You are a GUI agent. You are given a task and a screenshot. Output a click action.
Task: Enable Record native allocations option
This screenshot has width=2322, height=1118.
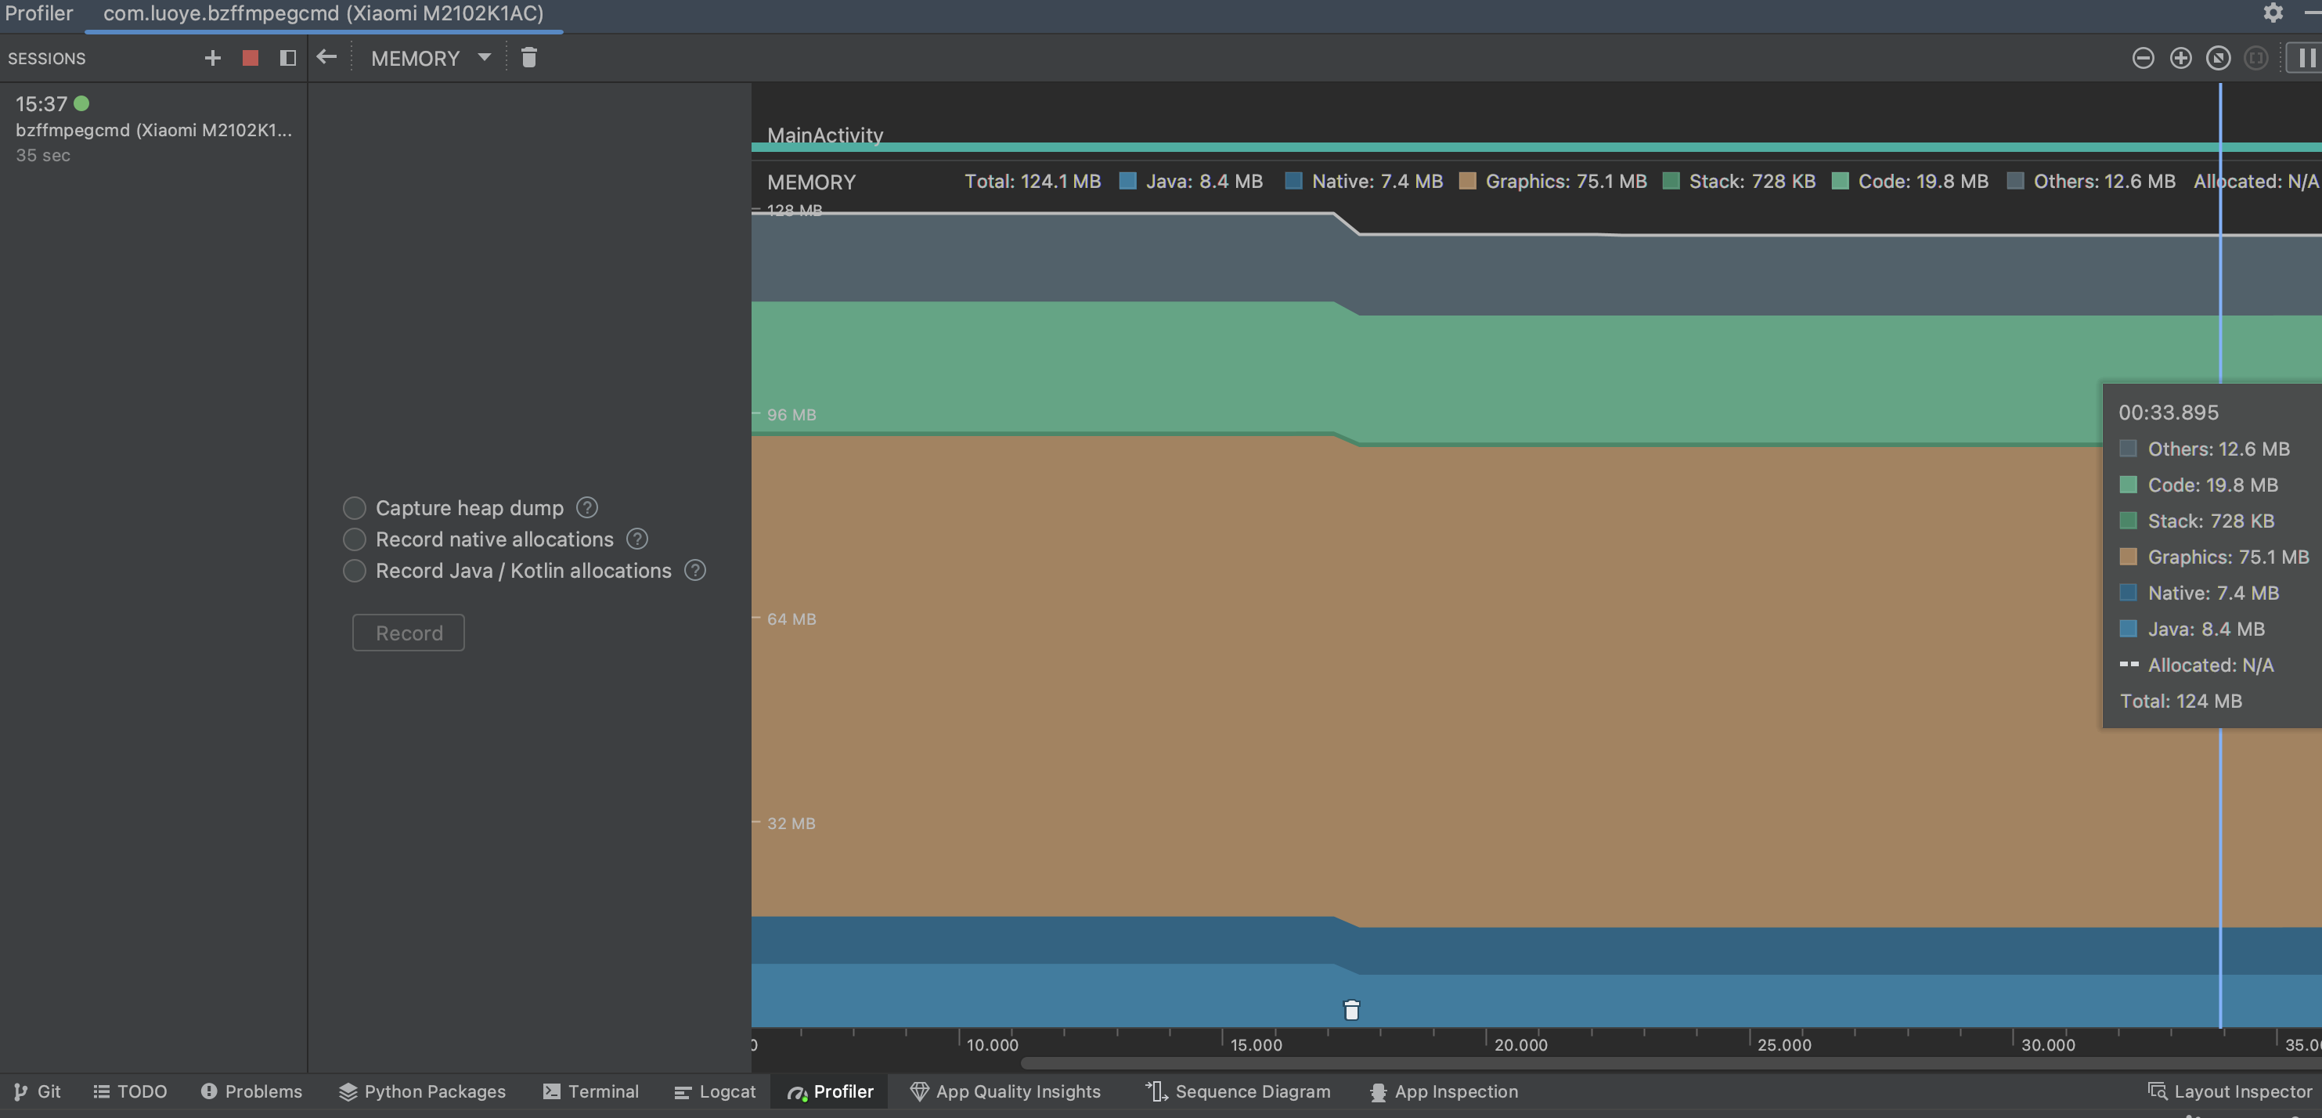pos(351,539)
